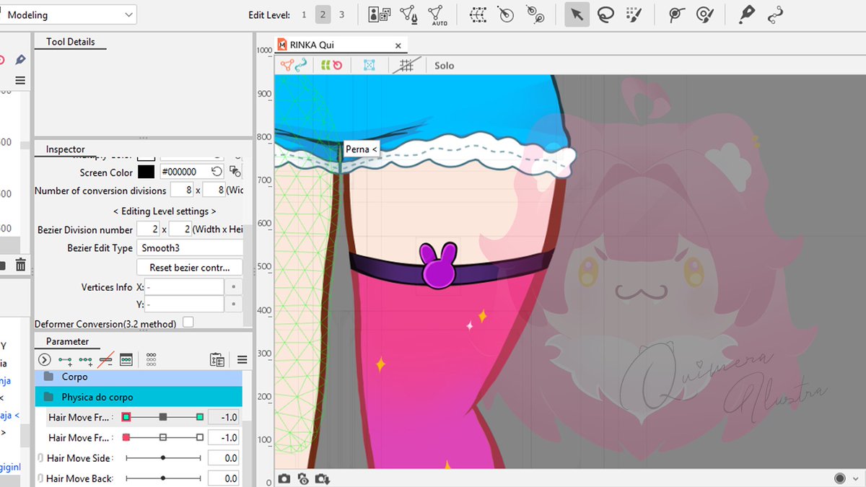
Task: Click the parameter settings clipboard icon
Action: 216,359
